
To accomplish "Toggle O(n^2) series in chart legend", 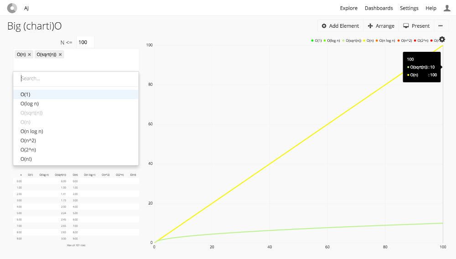I will point(404,40).
